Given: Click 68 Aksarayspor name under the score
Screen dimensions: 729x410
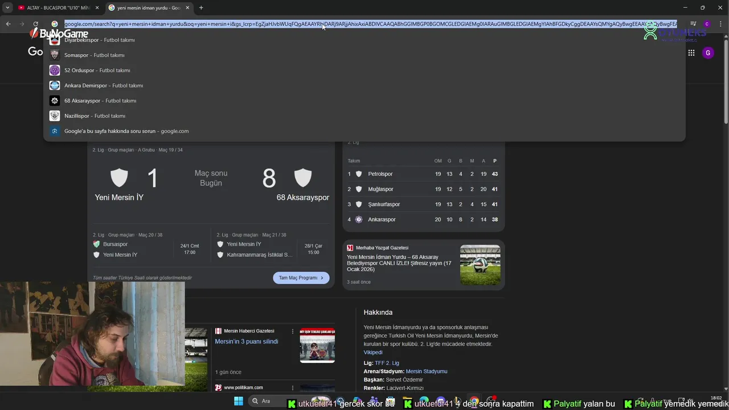Looking at the screenshot, I should (x=303, y=198).
